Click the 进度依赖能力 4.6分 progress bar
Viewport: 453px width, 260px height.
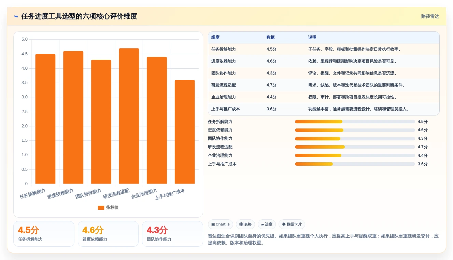pyautogui.click(x=355, y=130)
